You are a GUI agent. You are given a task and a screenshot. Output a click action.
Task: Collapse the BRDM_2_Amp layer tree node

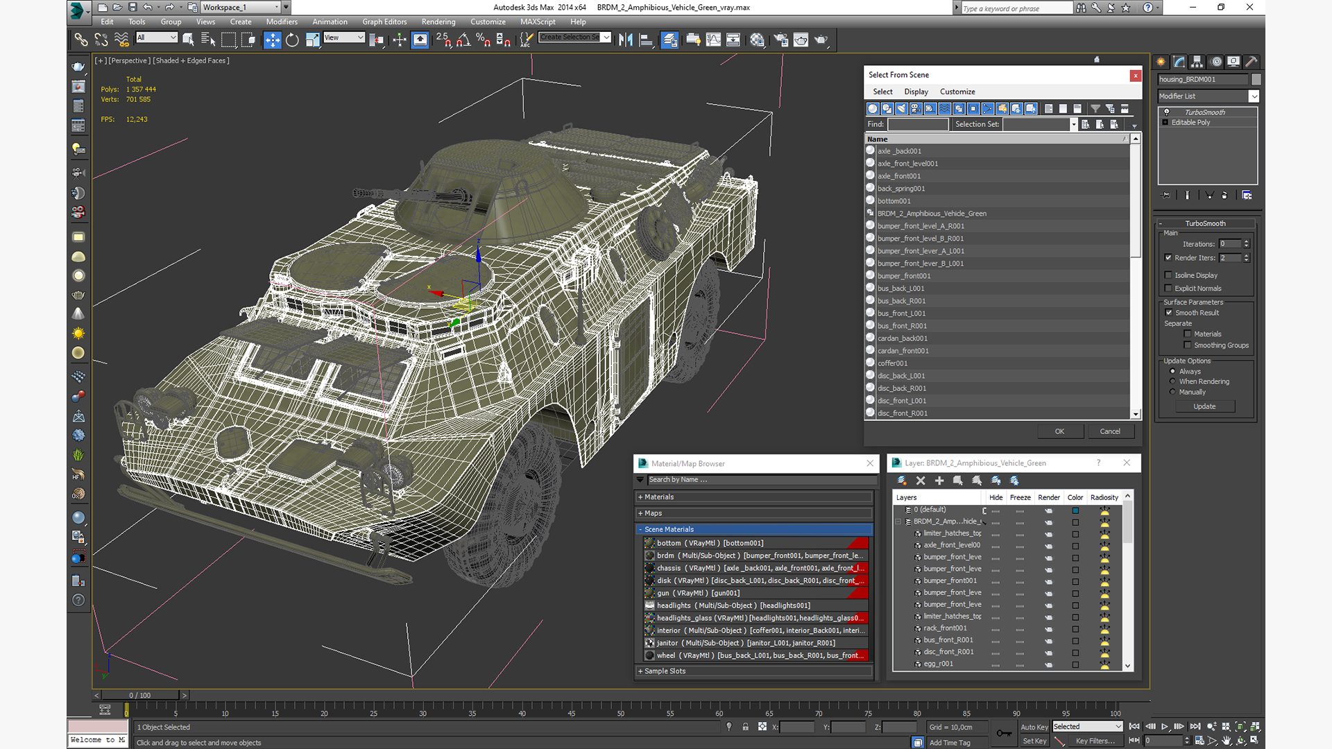click(898, 522)
